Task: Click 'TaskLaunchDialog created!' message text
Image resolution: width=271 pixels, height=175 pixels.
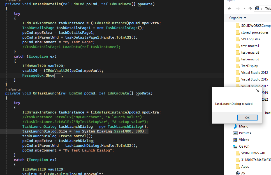Action: click(x=234, y=104)
